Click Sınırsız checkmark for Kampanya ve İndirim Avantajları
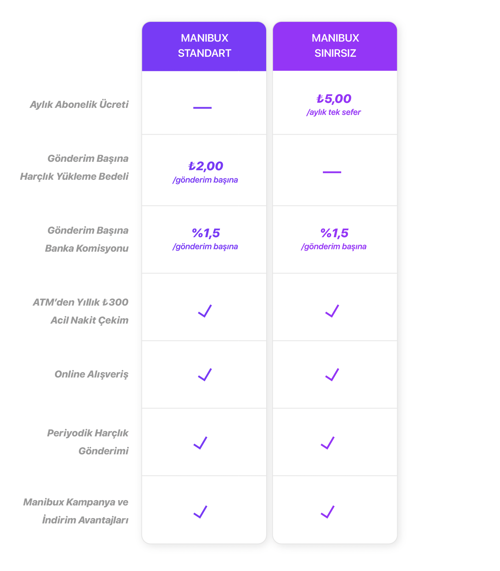 coord(327,512)
